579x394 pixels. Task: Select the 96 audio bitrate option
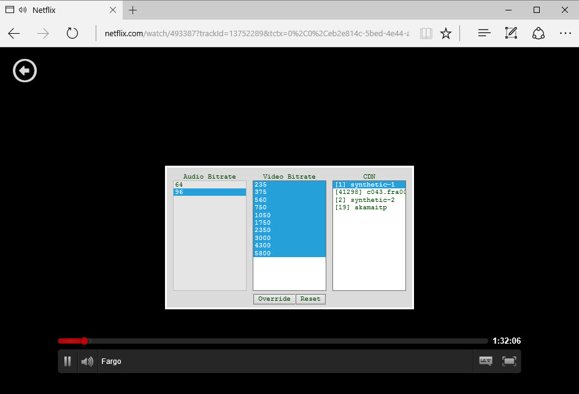[x=209, y=192]
